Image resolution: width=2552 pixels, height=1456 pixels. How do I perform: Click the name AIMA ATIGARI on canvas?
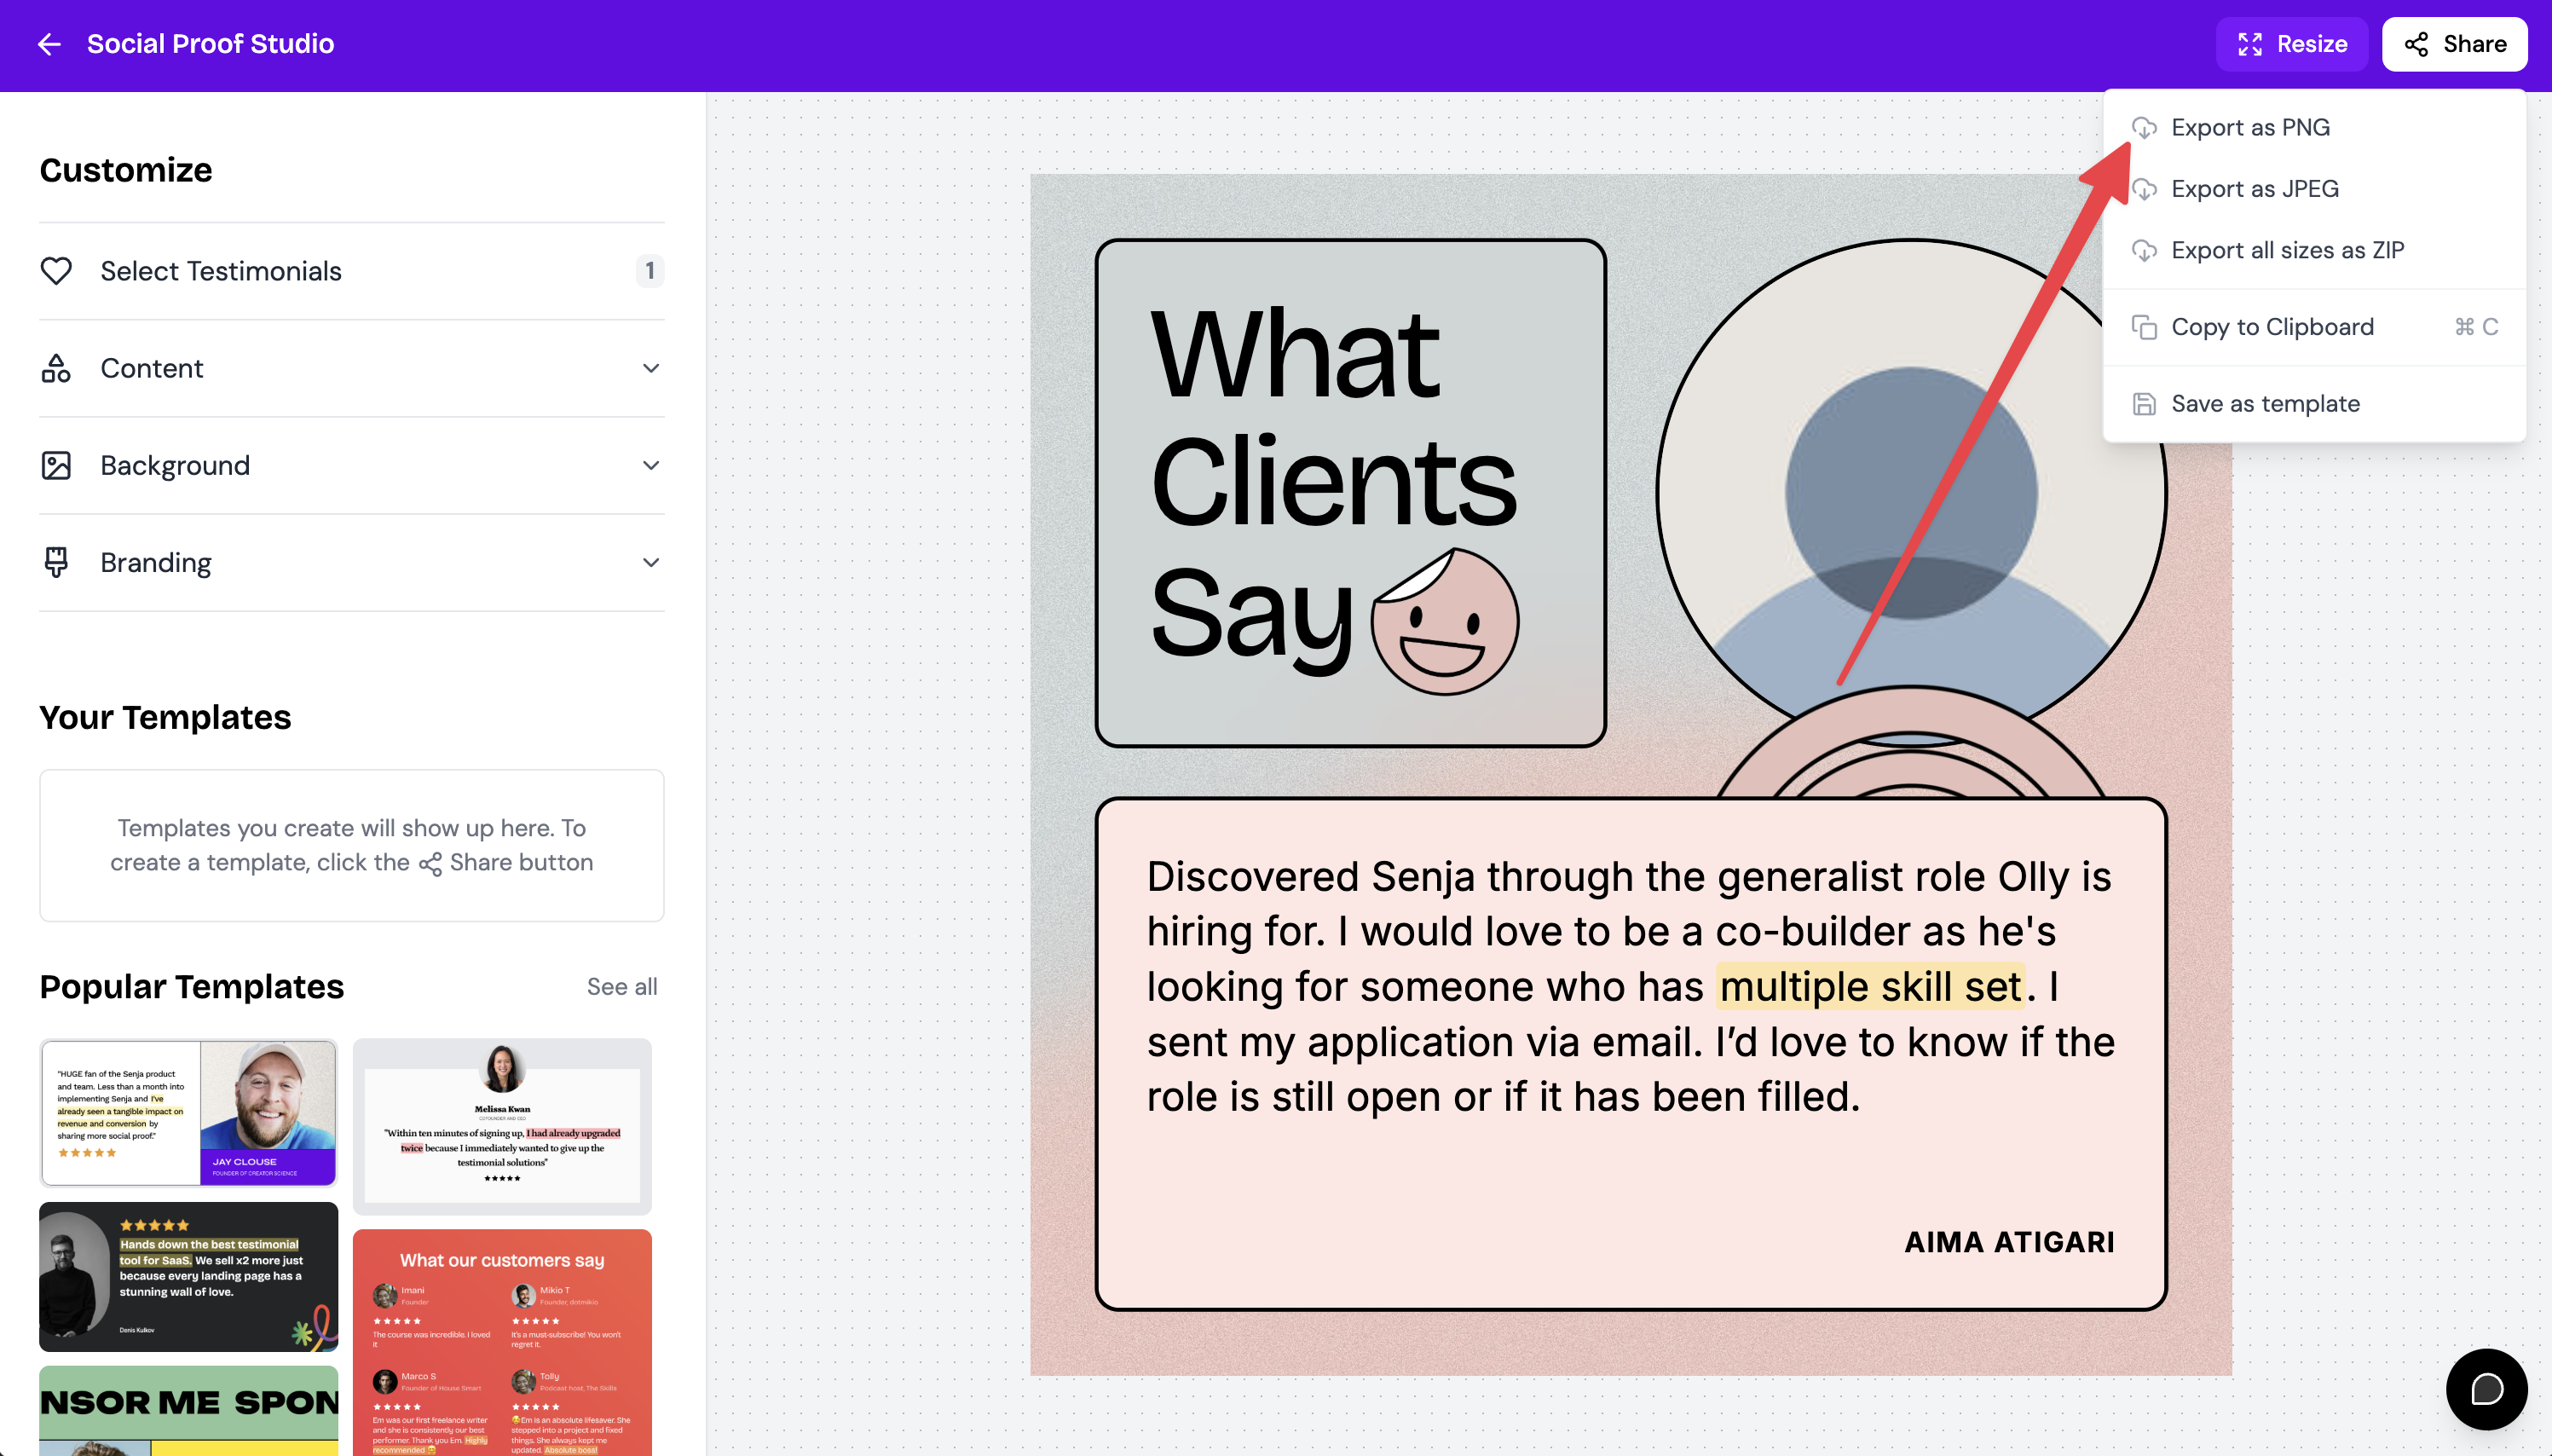2009,1241
